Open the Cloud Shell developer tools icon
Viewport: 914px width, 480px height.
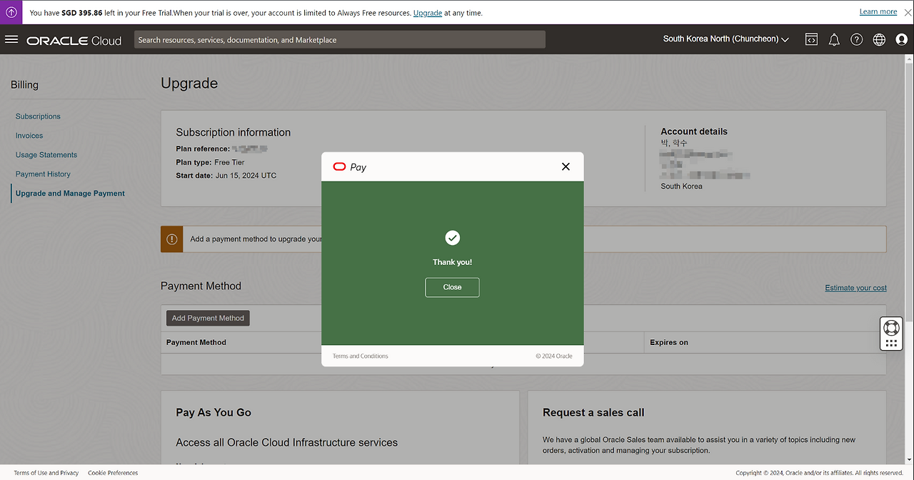click(x=811, y=40)
